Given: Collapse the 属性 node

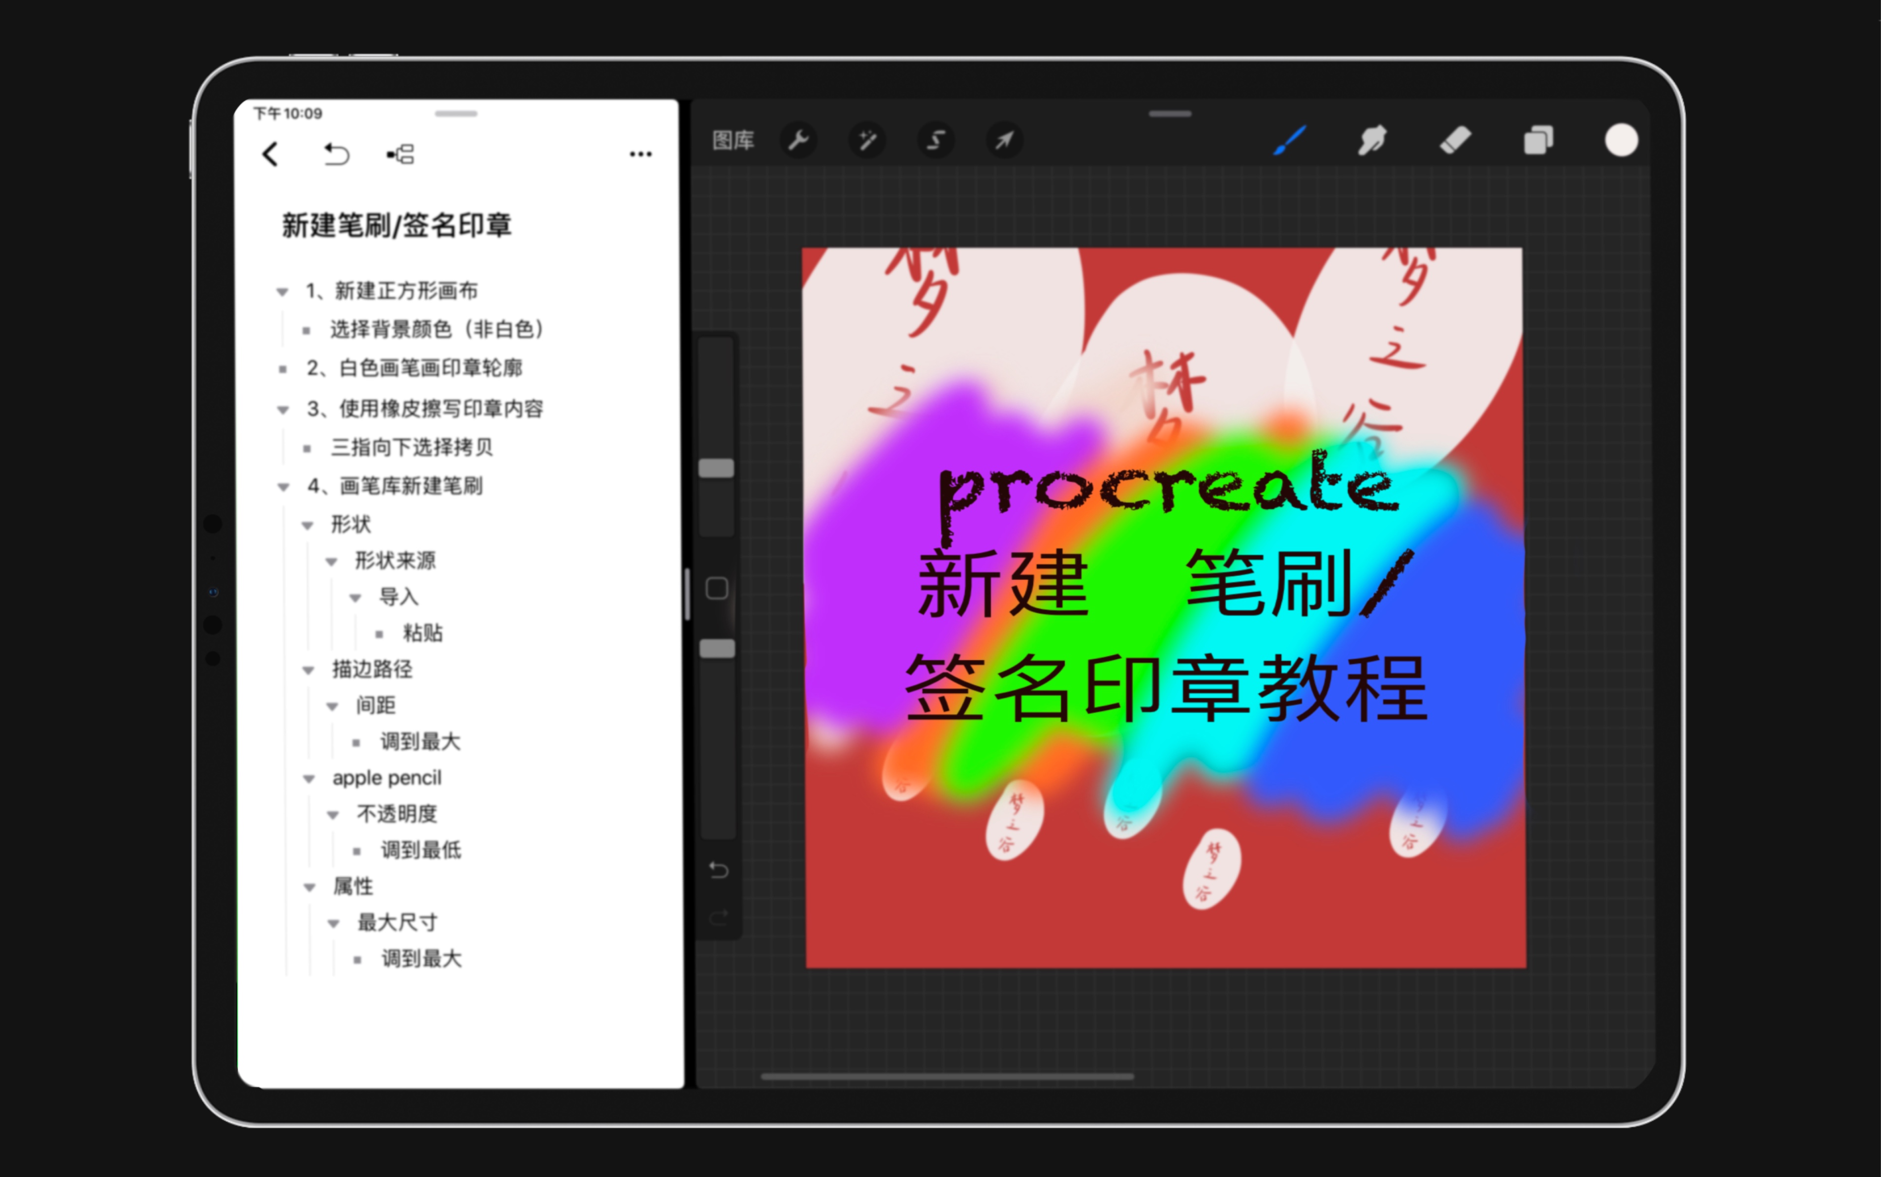Looking at the screenshot, I should pos(310,888).
